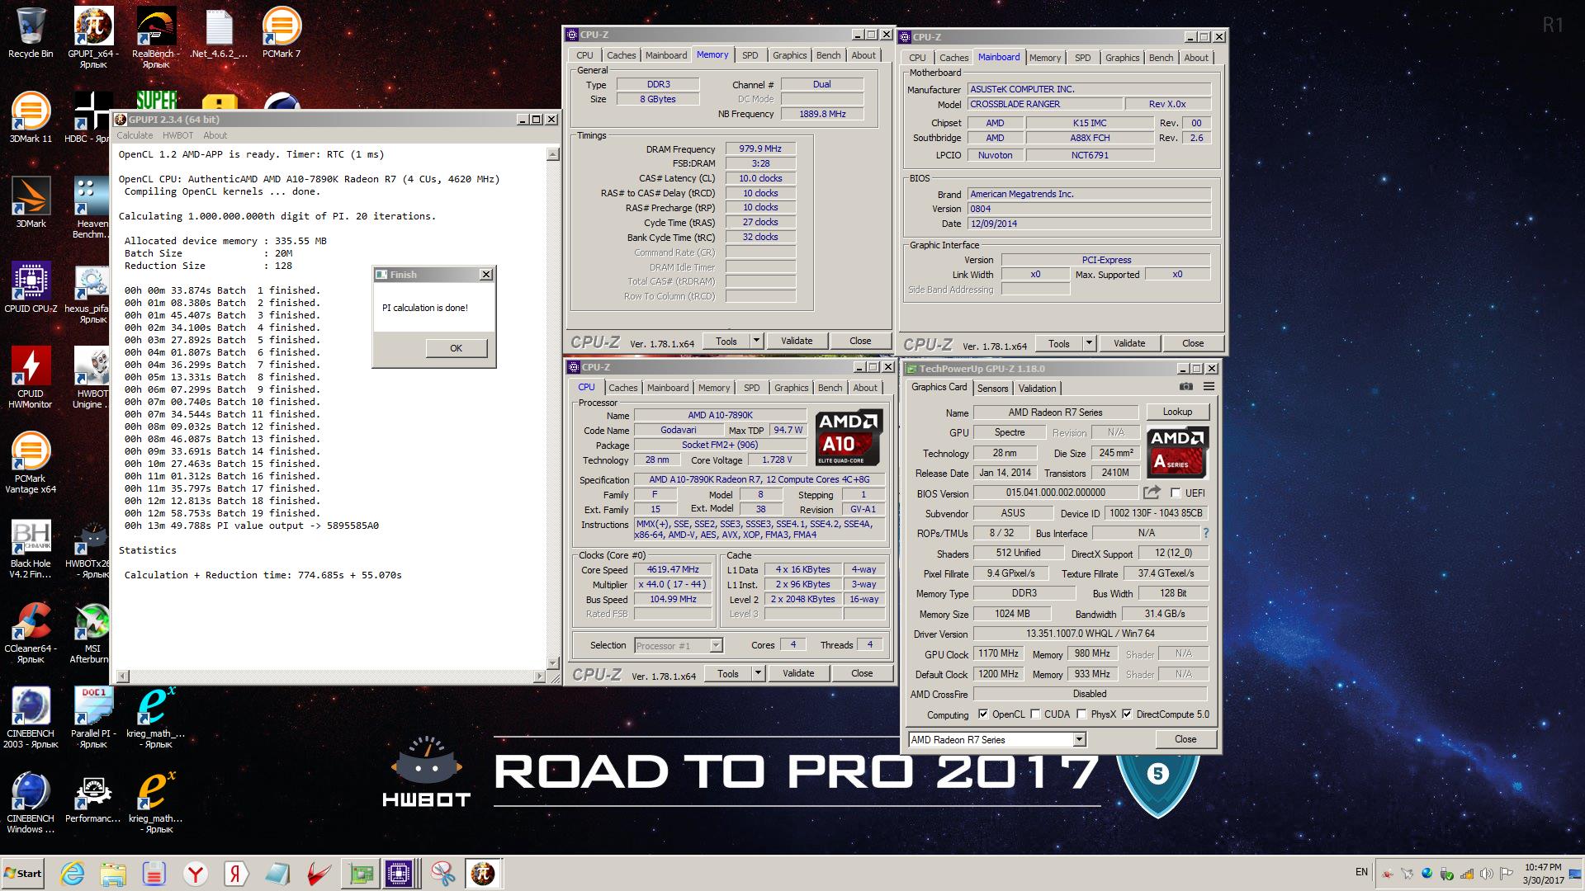Switch to the CPU-Z taskbar button
This screenshot has width=1585, height=891.
pyautogui.click(x=400, y=873)
